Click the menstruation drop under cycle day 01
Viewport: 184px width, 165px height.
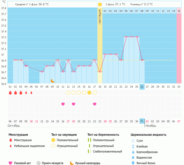pos(10,93)
